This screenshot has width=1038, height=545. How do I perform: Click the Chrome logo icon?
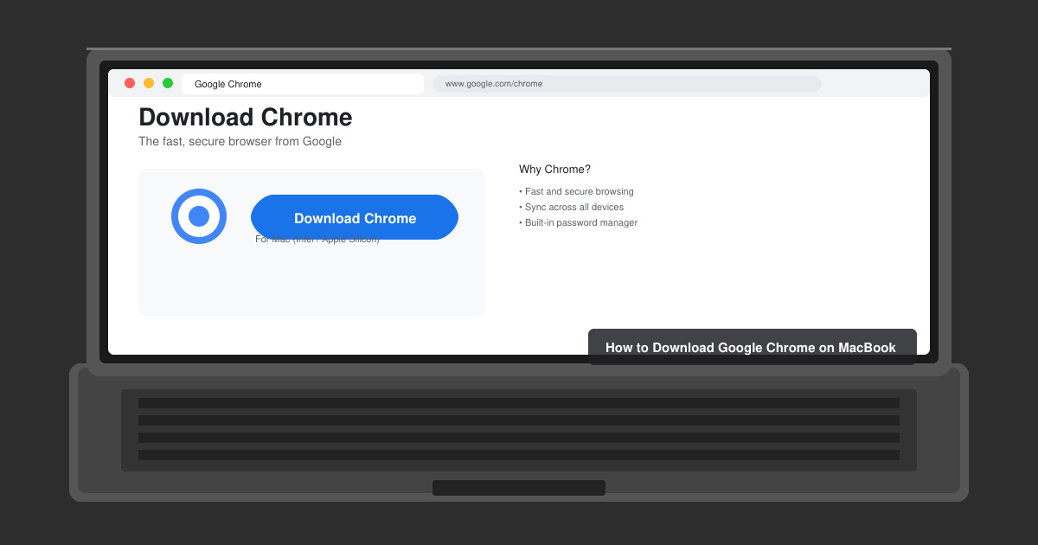point(199,216)
